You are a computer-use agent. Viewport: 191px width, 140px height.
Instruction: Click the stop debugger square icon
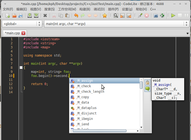(180, 15)
